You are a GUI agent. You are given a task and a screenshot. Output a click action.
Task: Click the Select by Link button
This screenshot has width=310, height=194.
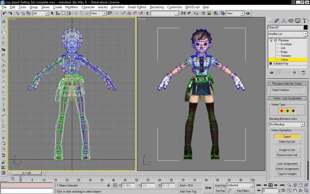pyautogui.click(x=287, y=142)
